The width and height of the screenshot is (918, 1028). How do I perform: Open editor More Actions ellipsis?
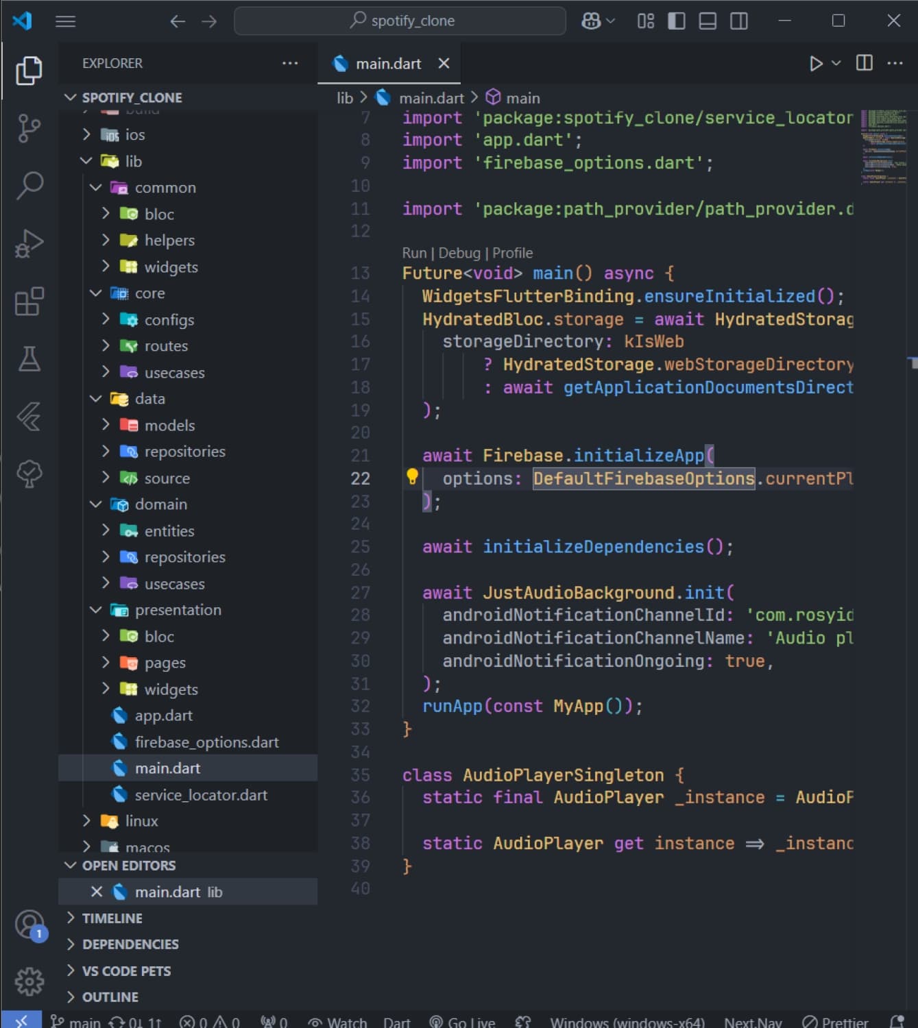[895, 63]
